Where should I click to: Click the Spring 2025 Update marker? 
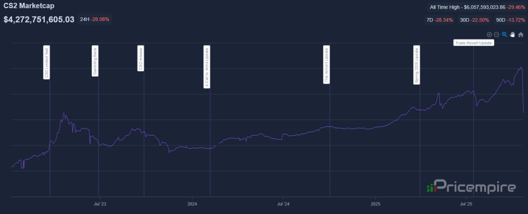417,65
